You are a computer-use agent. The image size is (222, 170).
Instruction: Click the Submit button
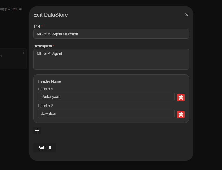click(x=45, y=148)
